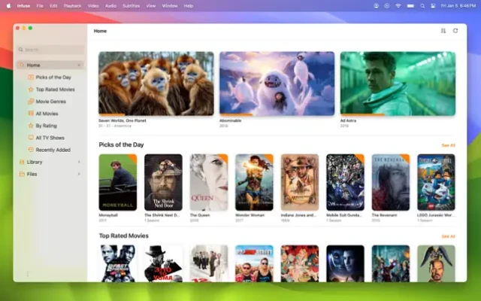481x301 pixels.
Task: Click the Movie Genres sidebar icon
Action: tap(30, 102)
